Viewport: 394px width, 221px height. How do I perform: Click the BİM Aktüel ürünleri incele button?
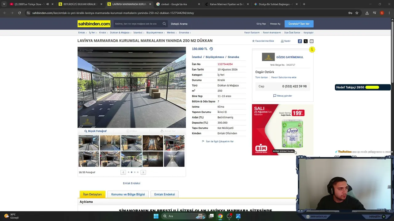[x=283, y=151]
